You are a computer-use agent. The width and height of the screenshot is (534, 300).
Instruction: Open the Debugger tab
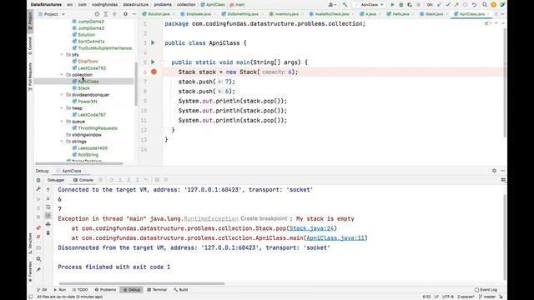pyautogui.click(x=56, y=180)
